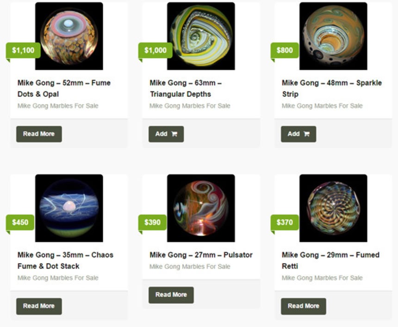Click the $390 price badge

coord(152,222)
